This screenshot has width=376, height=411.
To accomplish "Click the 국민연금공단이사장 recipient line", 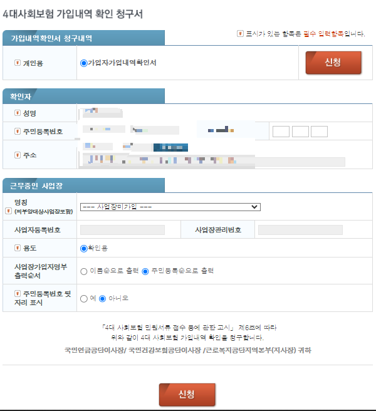I will click(188, 350).
